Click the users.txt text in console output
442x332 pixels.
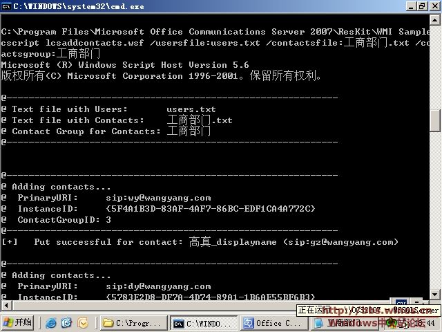[191, 109]
